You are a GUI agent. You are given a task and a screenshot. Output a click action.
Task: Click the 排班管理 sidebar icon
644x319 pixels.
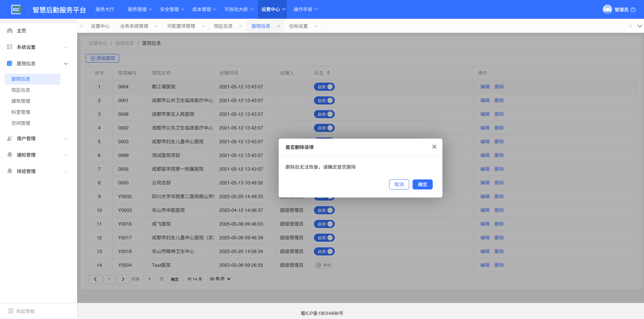tap(10, 171)
